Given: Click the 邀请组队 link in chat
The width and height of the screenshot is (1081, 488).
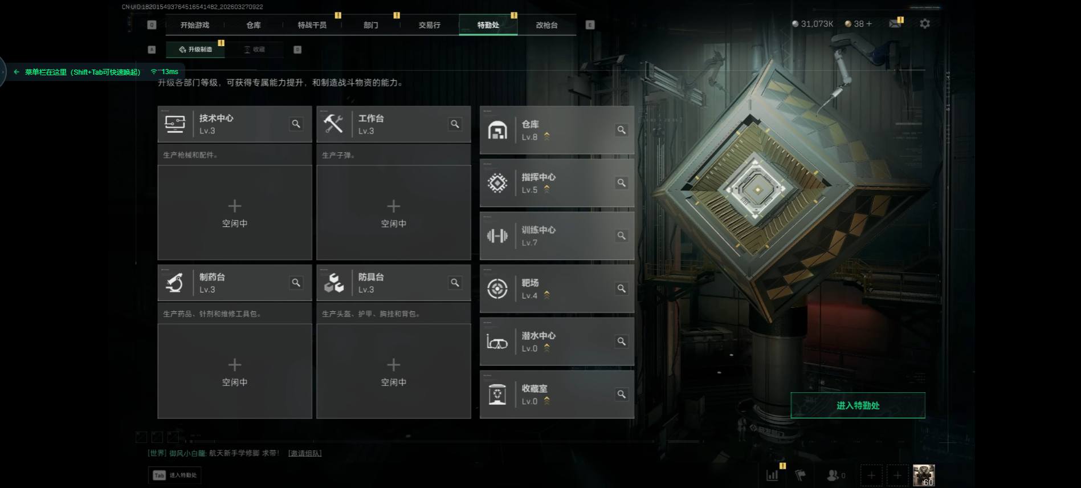Looking at the screenshot, I should tap(305, 453).
